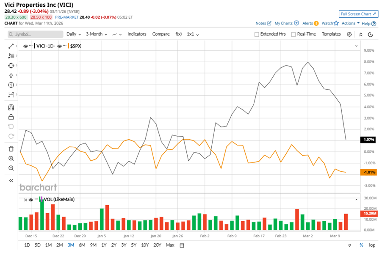
Task: Switch to dark mode moon icon
Action: 371,34
